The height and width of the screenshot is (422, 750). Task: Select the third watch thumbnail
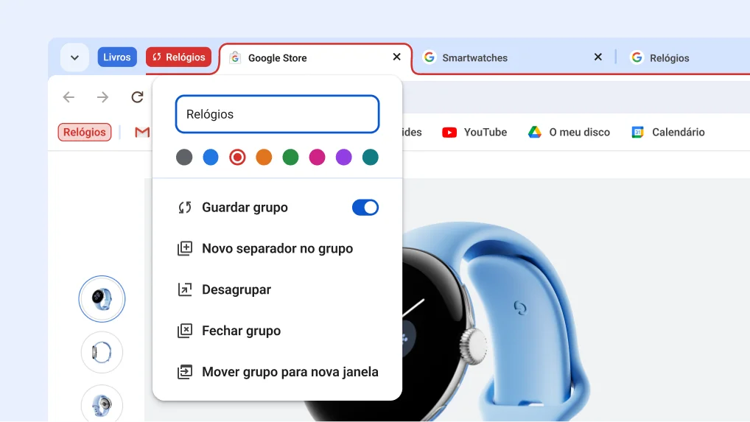102,404
